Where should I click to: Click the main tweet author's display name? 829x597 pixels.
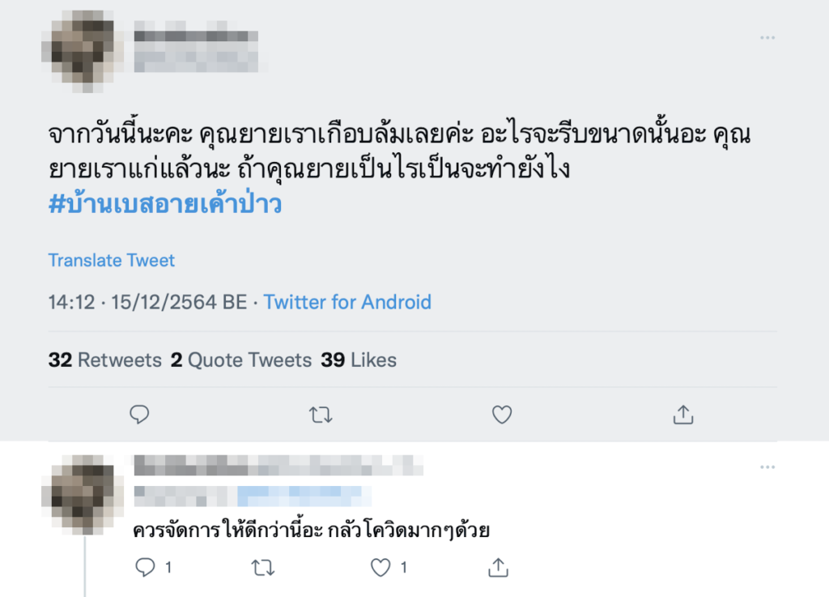196,36
